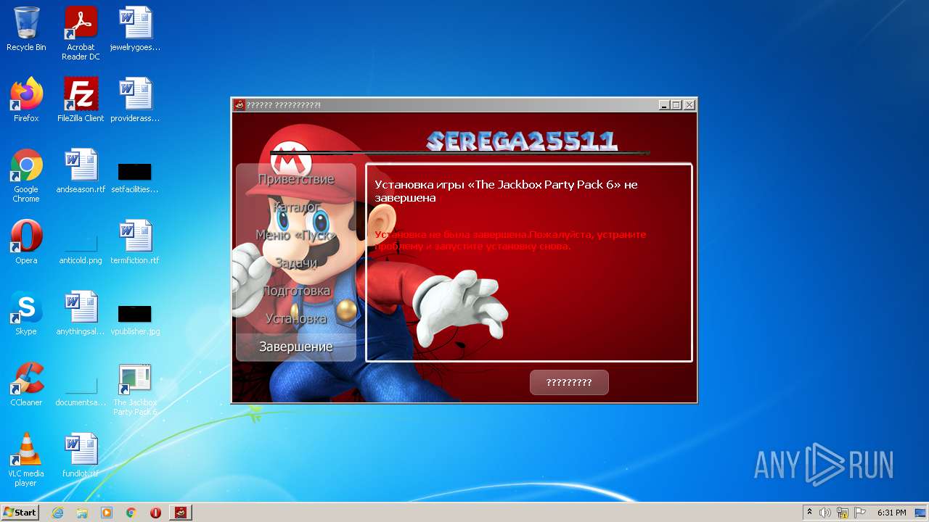Launch Google Chrome desktop shortcut

[26, 175]
